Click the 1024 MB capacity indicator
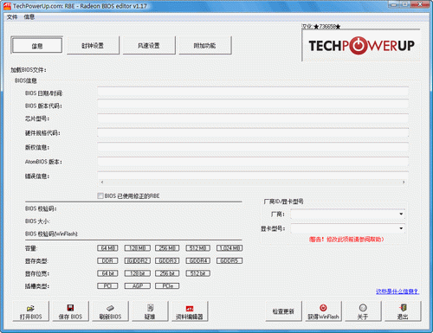The height and width of the screenshot is (333, 433). pos(229,248)
